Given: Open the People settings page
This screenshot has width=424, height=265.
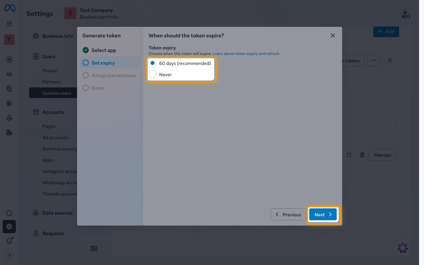Looking at the screenshot, I should [50, 71].
